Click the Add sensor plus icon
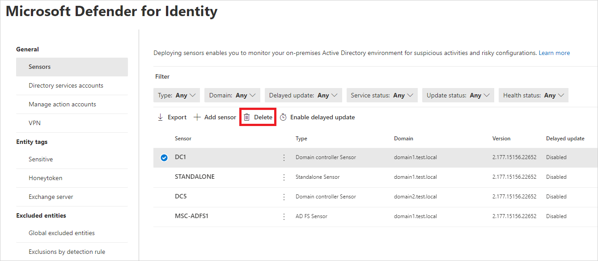The image size is (598, 261). (x=197, y=117)
